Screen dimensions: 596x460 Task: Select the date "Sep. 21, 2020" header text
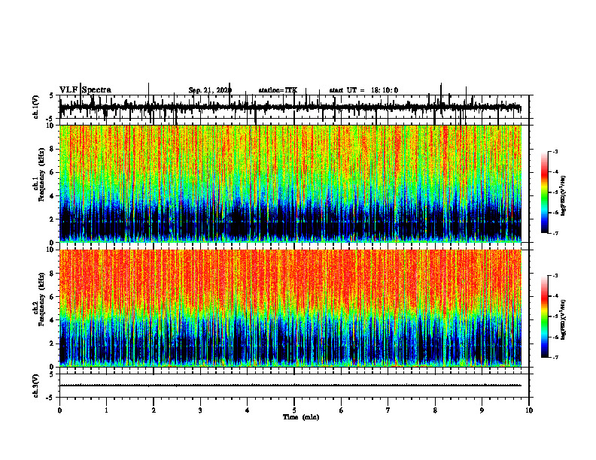tap(210, 90)
